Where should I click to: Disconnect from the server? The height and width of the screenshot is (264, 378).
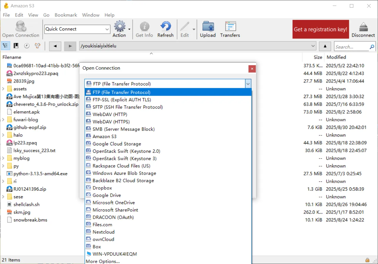(x=363, y=29)
